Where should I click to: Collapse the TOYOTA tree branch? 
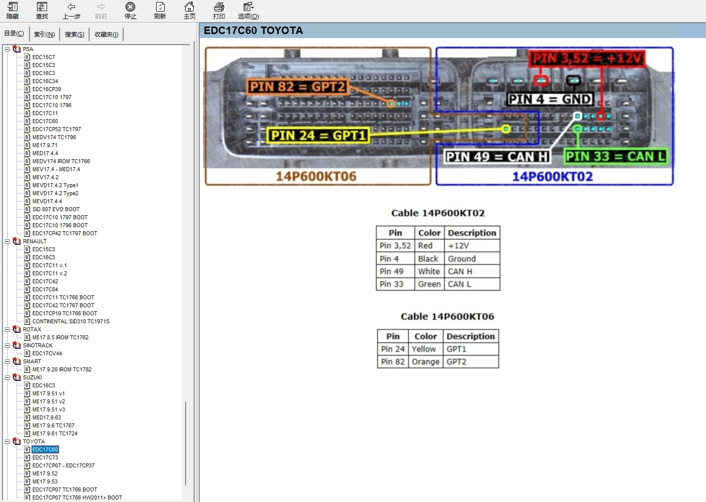click(8, 441)
